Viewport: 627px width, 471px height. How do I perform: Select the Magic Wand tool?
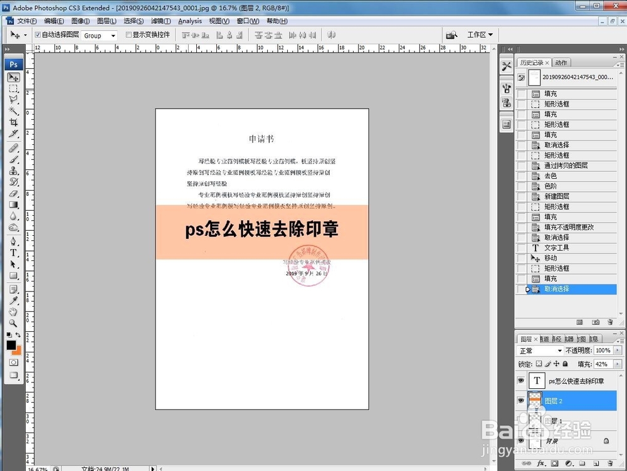click(14, 111)
